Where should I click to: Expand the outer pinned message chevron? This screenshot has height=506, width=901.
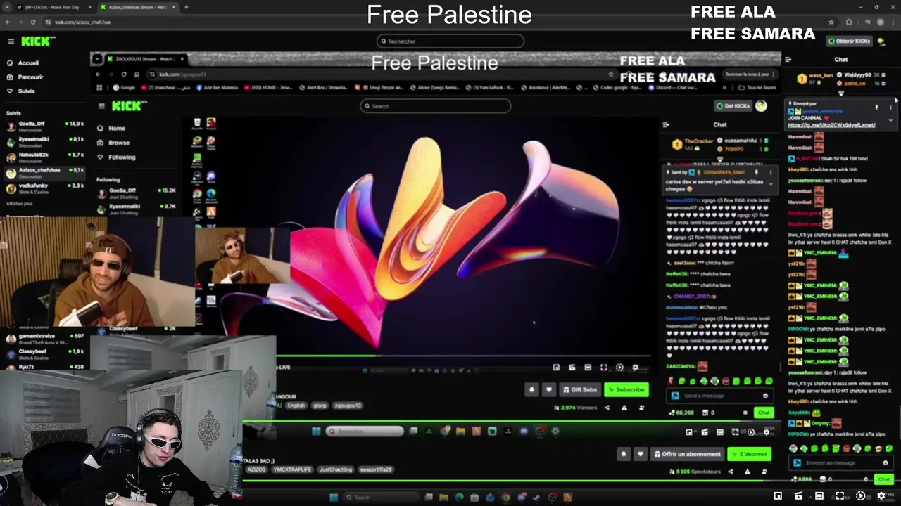[890, 120]
